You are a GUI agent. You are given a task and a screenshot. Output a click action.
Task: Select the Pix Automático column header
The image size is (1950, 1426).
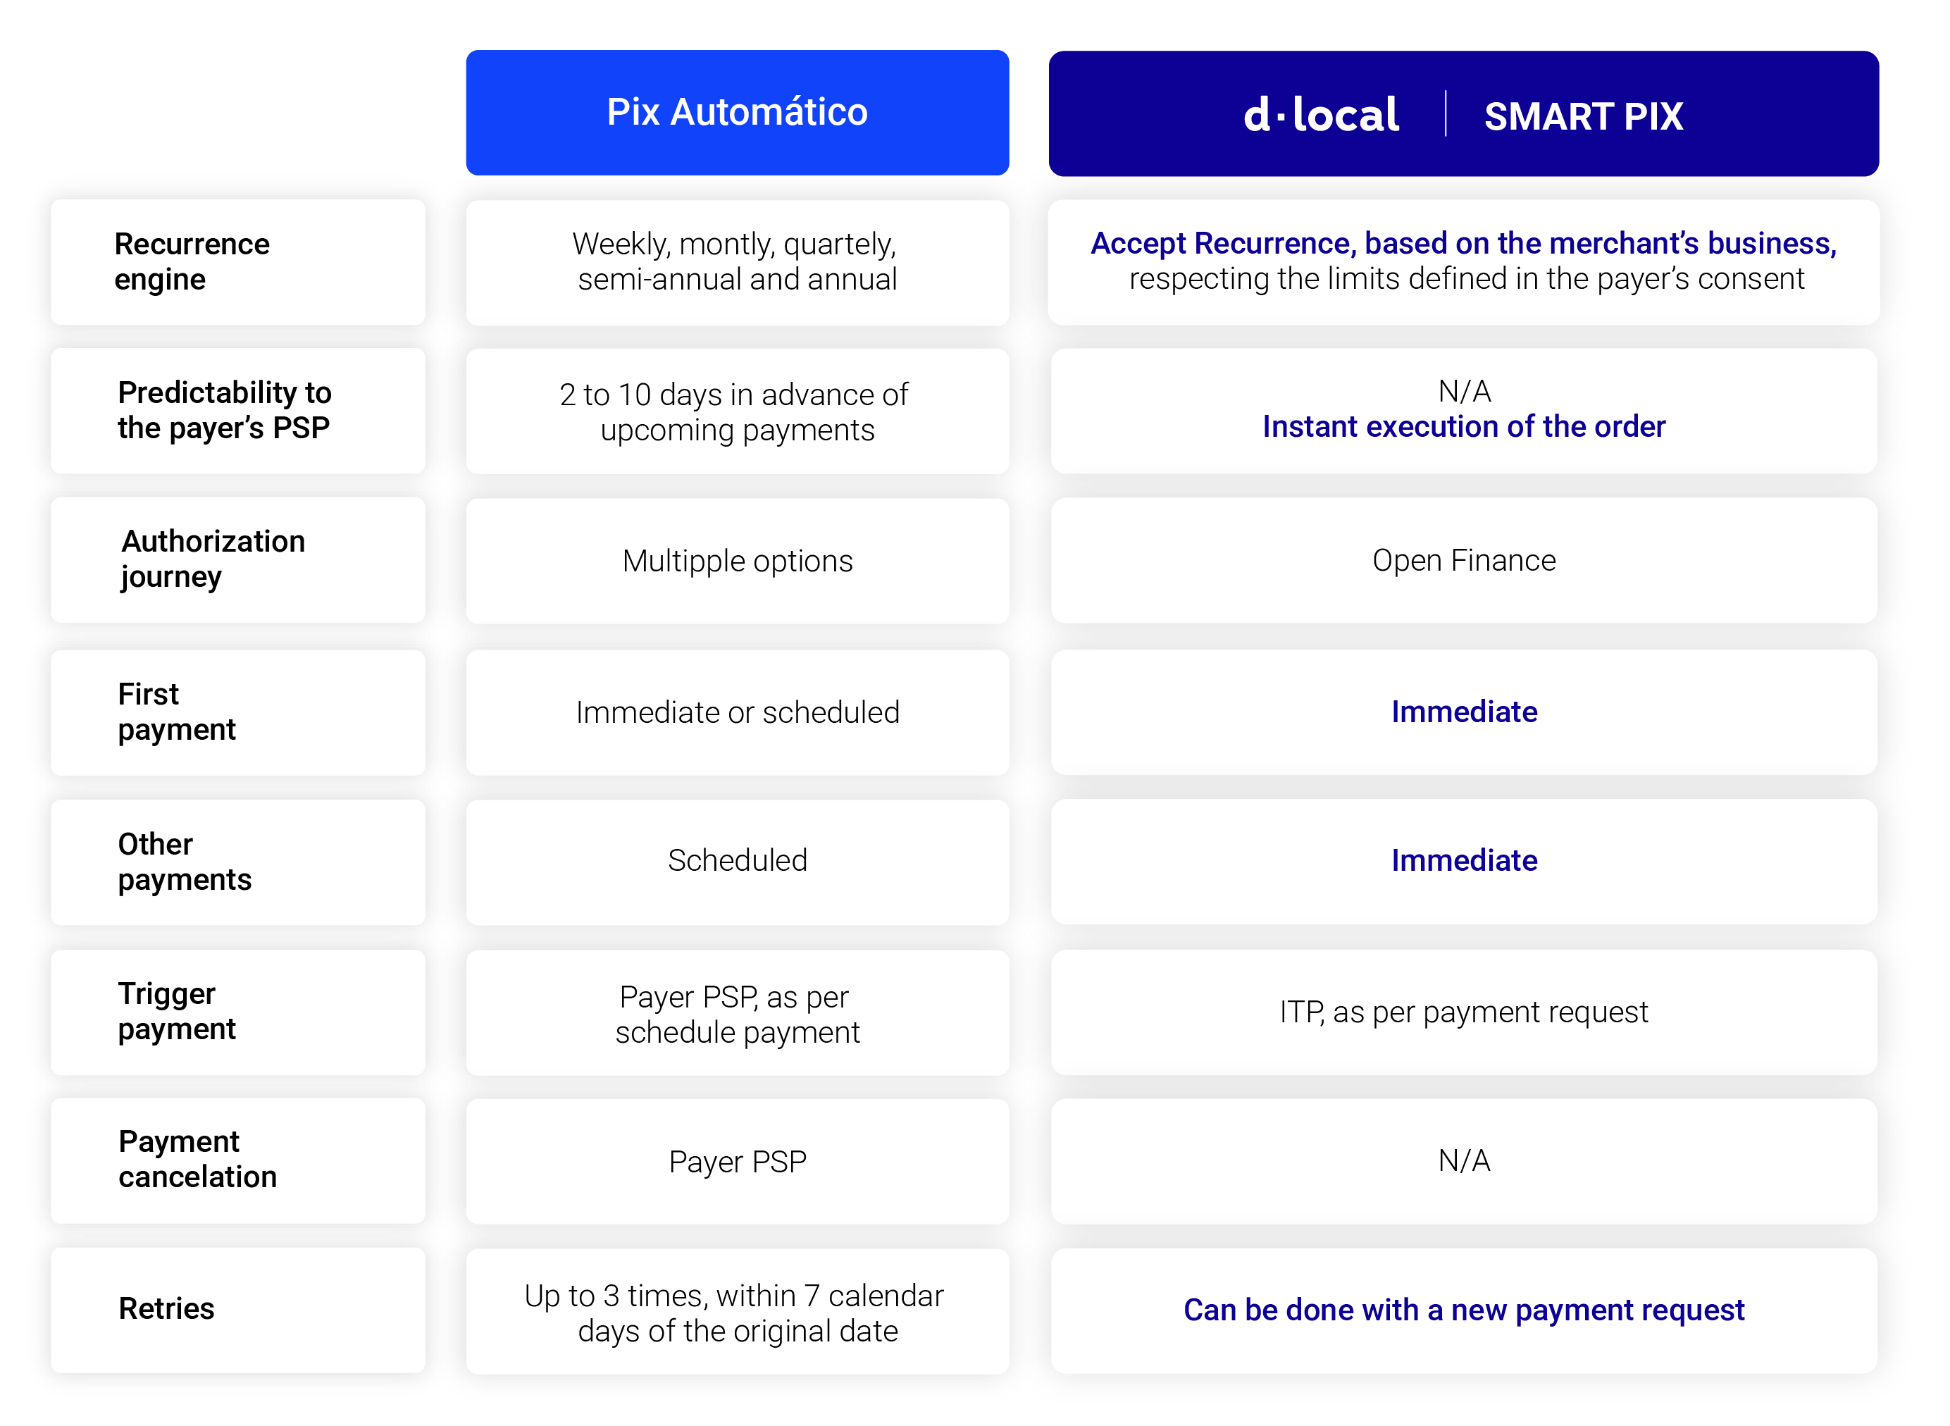[x=737, y=113]
